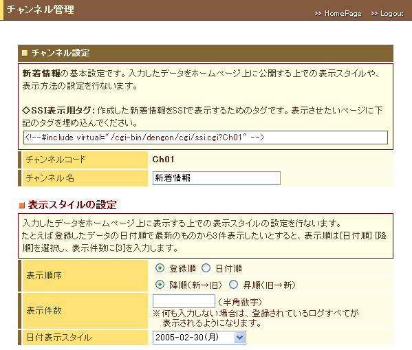Image resolution: width=412 pixels, height=350 pixels.
Task: Focus the チャンネル名 input field
Action: point(217,178)
